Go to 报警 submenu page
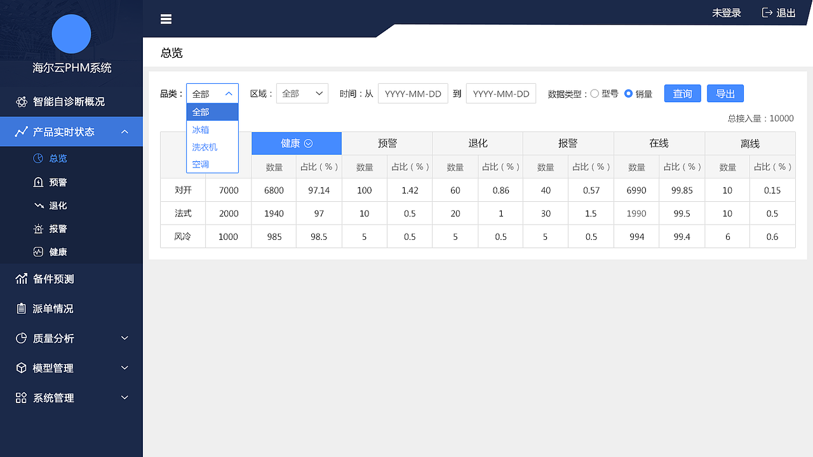 coord(71,228)
